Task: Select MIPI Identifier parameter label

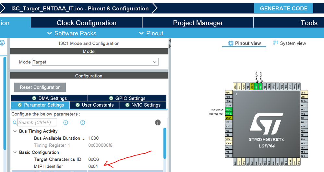Action: (48, 166)
